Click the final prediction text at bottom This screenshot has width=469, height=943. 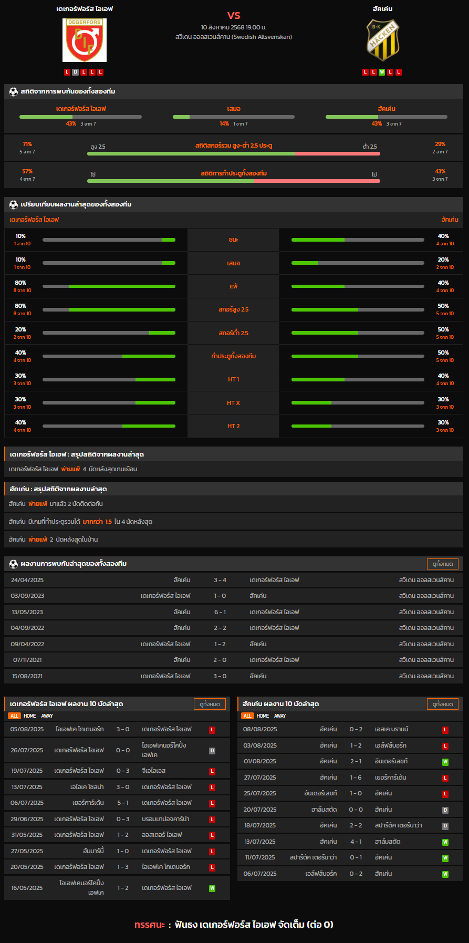coord(234,925)
